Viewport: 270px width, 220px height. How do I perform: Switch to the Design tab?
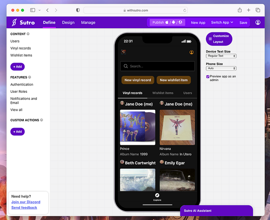tap(69, 22)
